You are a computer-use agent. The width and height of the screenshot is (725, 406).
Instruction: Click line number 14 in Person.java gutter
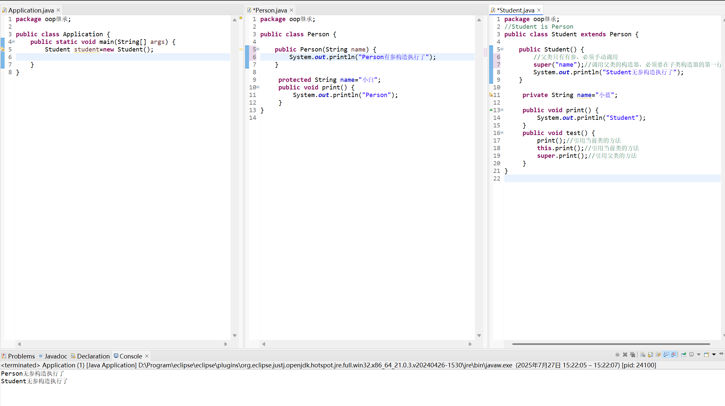pyautogui.click(x=253, y=118)
